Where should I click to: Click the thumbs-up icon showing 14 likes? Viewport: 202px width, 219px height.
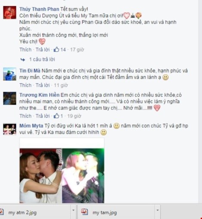pos(56,49)
